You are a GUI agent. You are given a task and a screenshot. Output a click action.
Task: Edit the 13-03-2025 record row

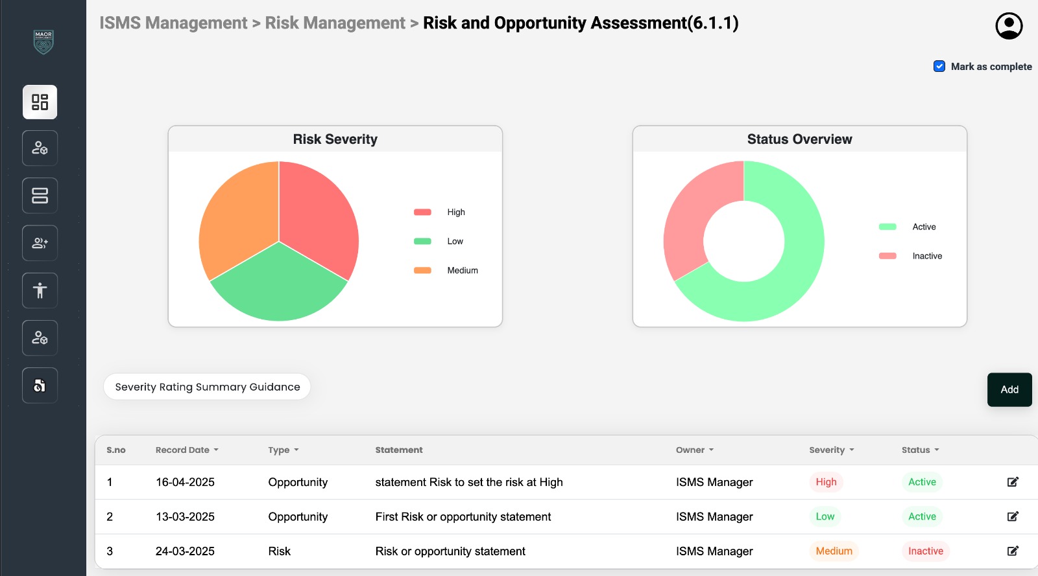1013,516
